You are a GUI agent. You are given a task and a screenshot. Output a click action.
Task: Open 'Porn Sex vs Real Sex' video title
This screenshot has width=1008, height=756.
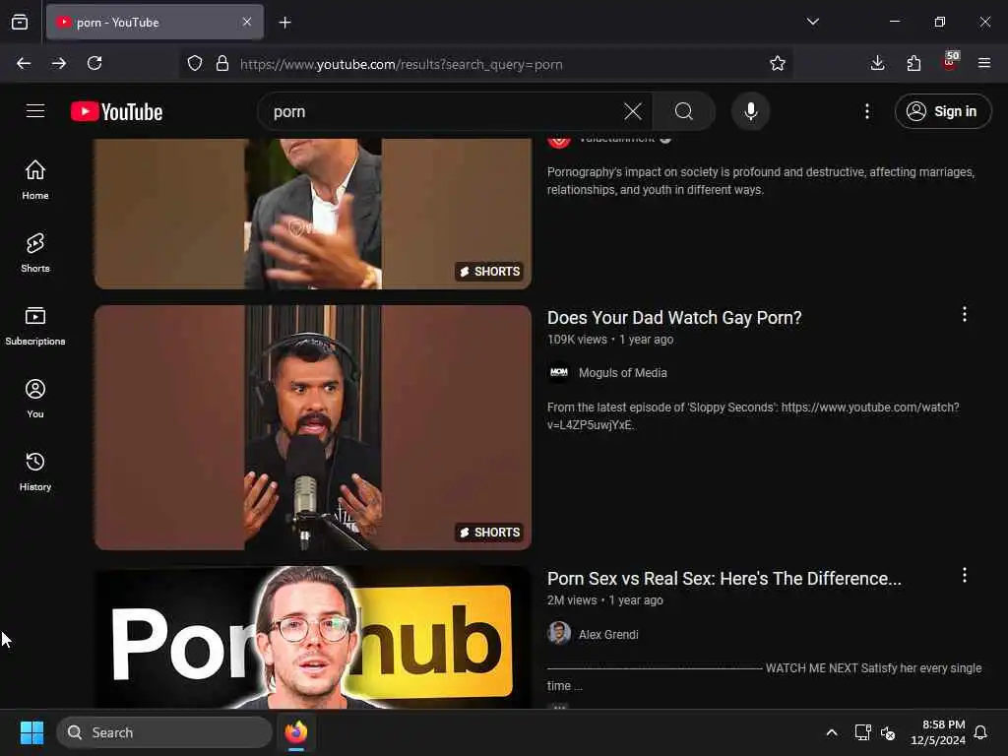pyautogui.click(x=724, y=579)
